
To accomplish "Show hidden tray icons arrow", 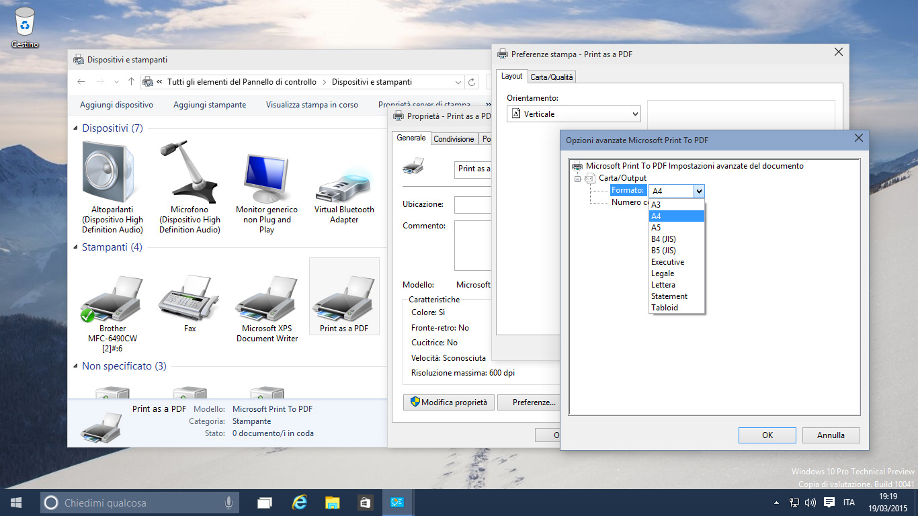I will point(777,503).
